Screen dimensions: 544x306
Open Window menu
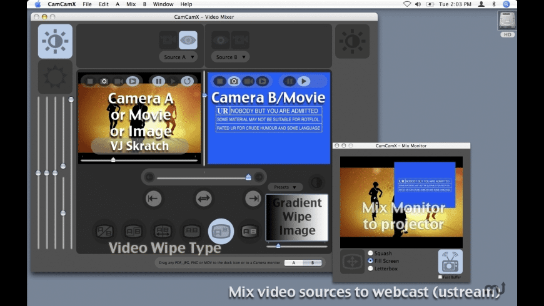pos(163,4)
